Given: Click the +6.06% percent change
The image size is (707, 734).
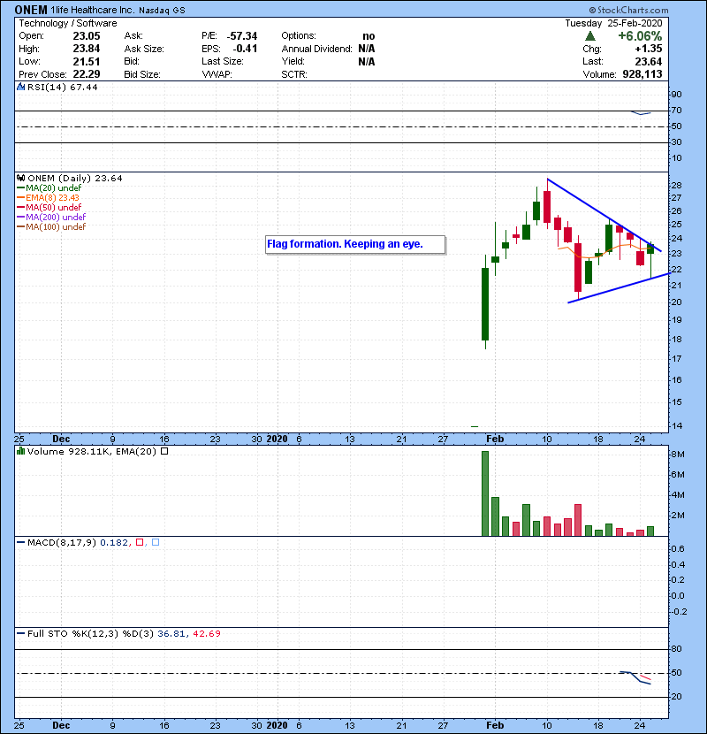Looking at the screenshot, I should [x=640, y=36].
